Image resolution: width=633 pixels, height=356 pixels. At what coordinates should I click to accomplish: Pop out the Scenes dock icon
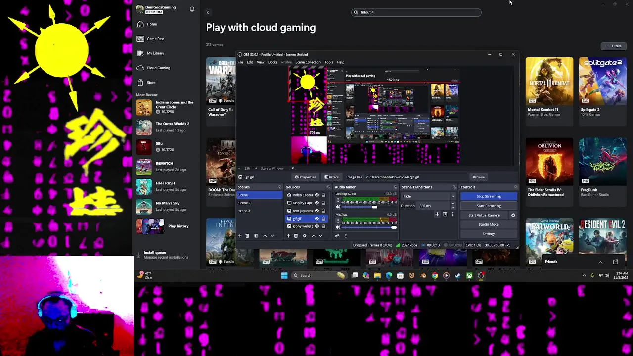pyautogui.click(x=280, y=187)
